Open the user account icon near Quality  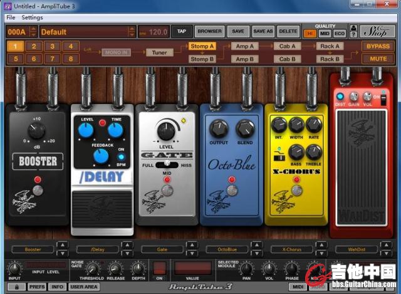click(x=353, y=28)
